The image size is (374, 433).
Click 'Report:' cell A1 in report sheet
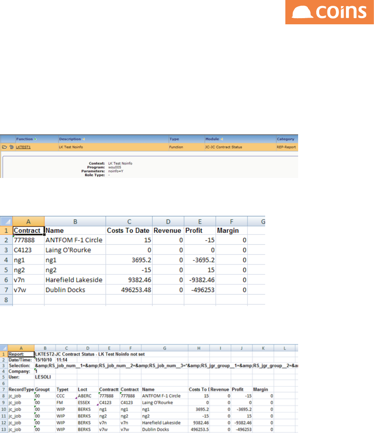pyautogui.click(x=21, y=354)
